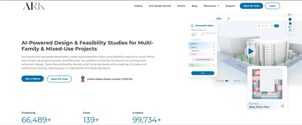Click the patent ribbon medal icon

(x=83, y=79)
